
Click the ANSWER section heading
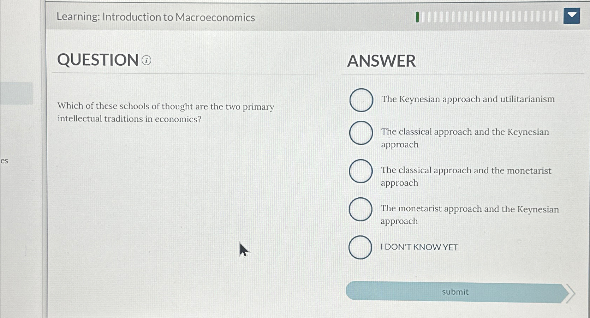pos(381,61)
